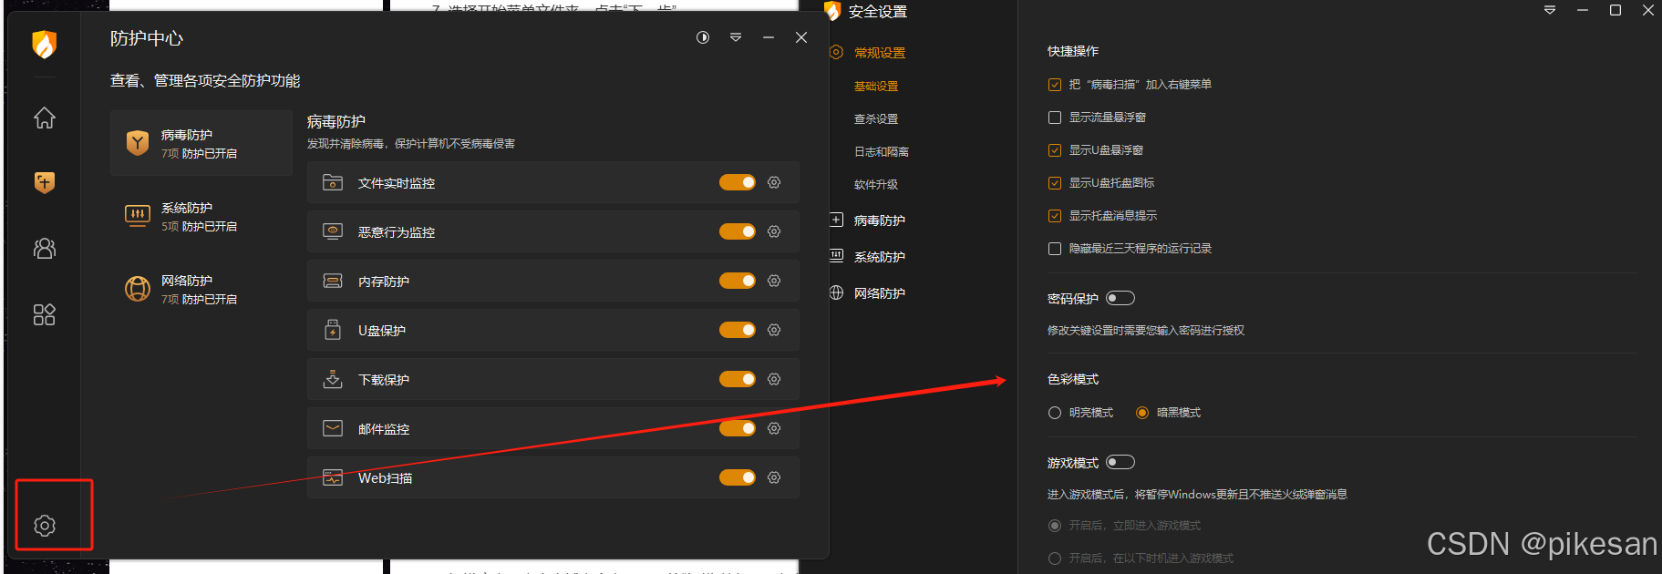
Task: Uncheck 把"病毒扫描"加入右键菜单
Action: click(1055, 85)
